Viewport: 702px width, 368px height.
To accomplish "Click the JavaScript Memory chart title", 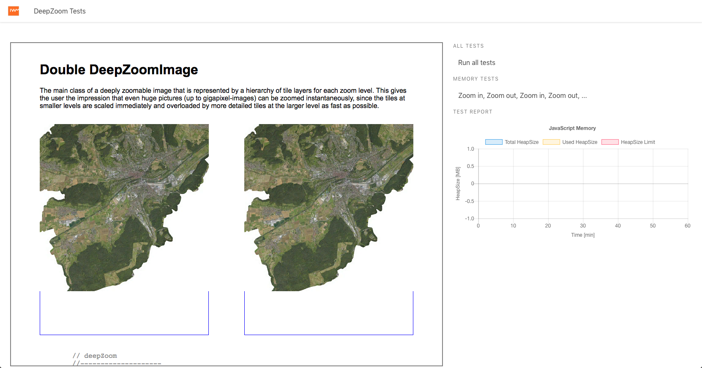I will pos(572,128).
